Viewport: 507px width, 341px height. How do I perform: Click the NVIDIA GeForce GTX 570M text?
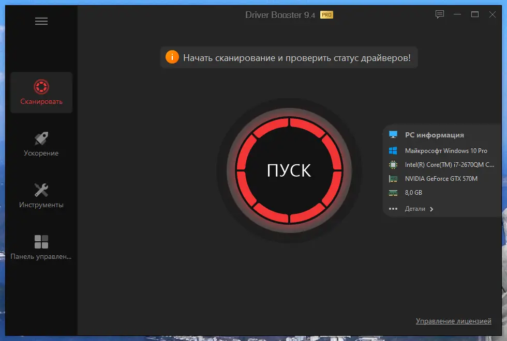[441, 179]
